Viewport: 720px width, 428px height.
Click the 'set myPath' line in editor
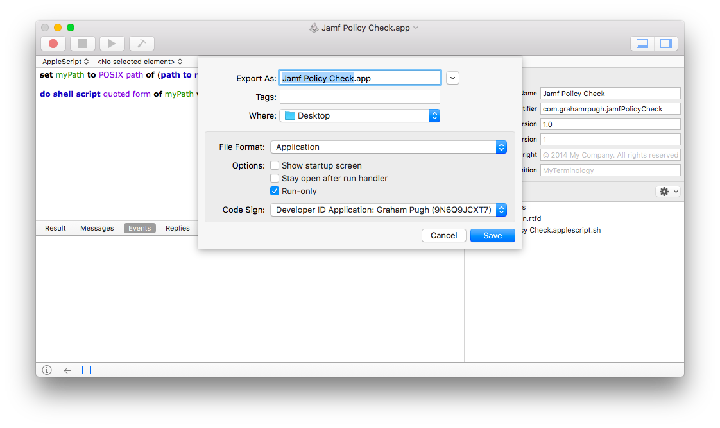point(119,75)
